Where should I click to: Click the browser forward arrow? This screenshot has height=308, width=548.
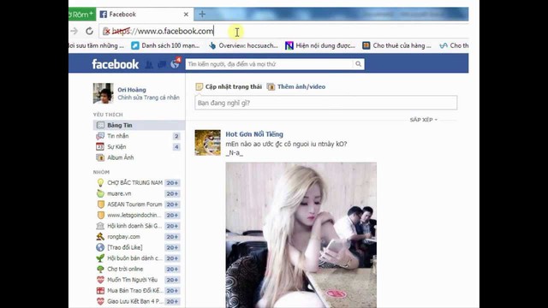[74, 31]
